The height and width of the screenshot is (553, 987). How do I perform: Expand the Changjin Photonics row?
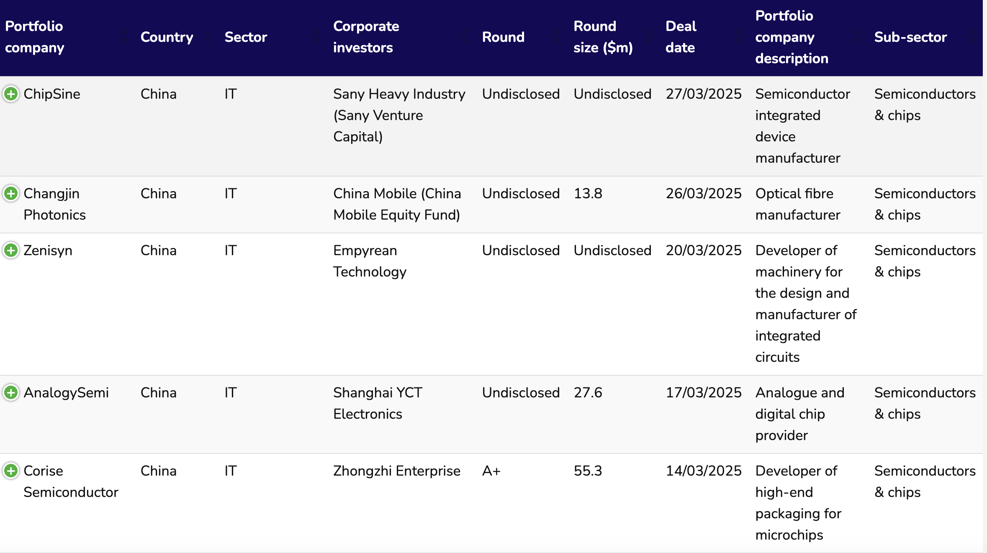[11, 193]
